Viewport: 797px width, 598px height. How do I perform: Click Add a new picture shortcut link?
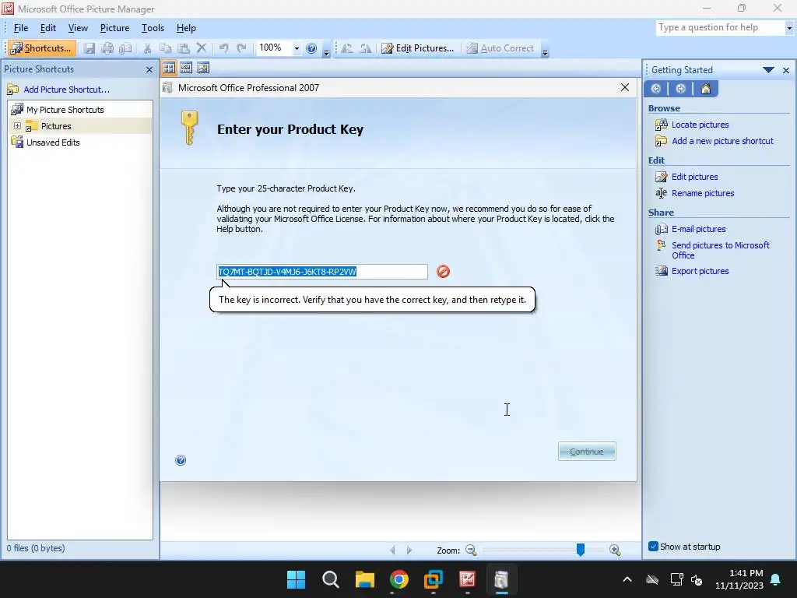pyautogui.click(x=722, y=141)
